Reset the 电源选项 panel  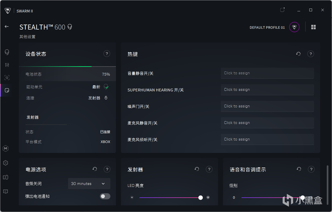95,169
